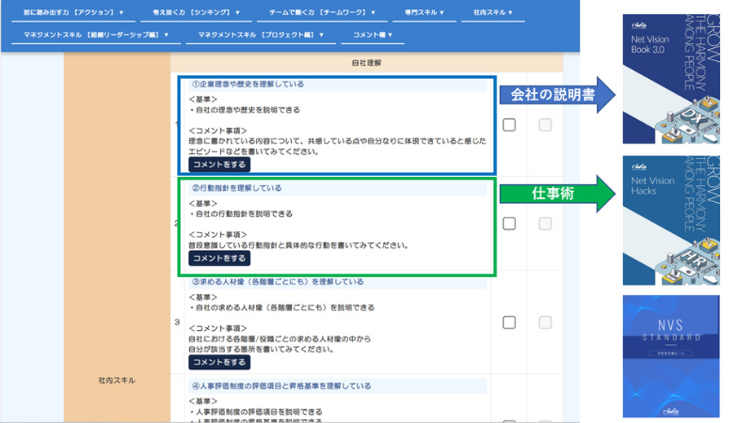This screenshot has height=423, width=753.
Task: Open the 社内スキル dropdown in the top bar
Action: (x=492, y=12)
